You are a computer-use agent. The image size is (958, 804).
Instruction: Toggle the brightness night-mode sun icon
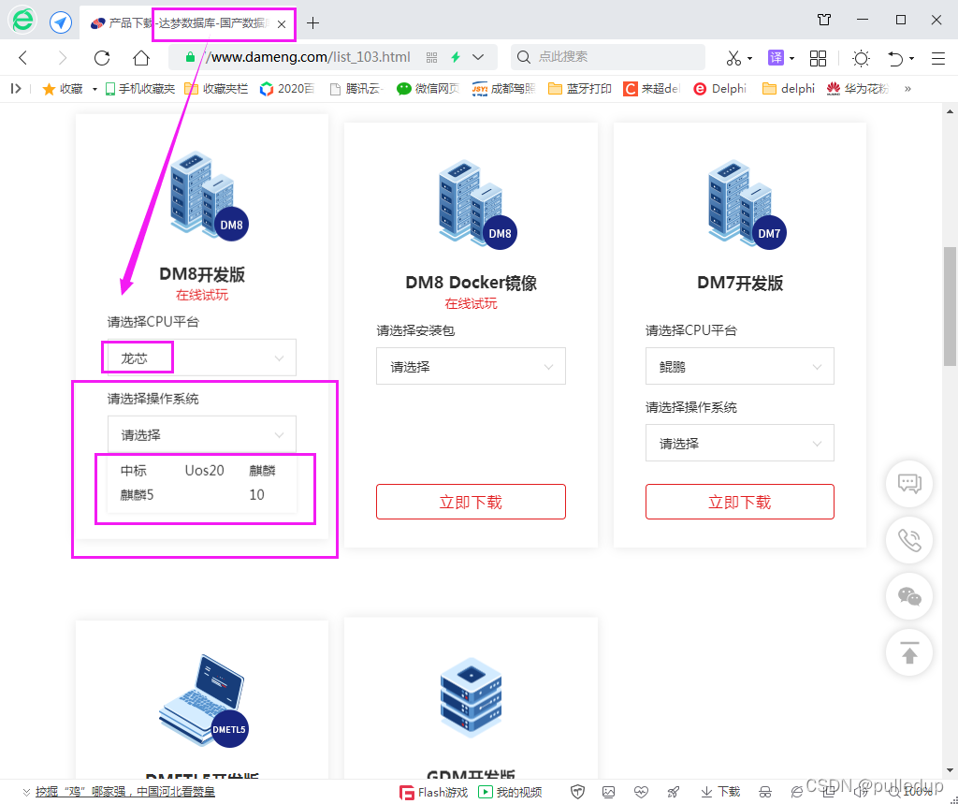(x=861, y=58)
